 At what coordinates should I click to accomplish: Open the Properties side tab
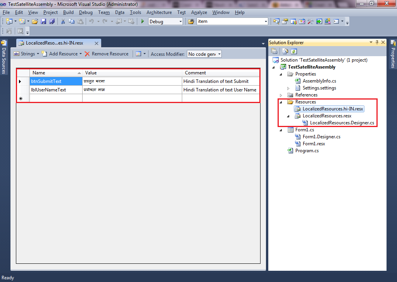click(x=393, y=54)
